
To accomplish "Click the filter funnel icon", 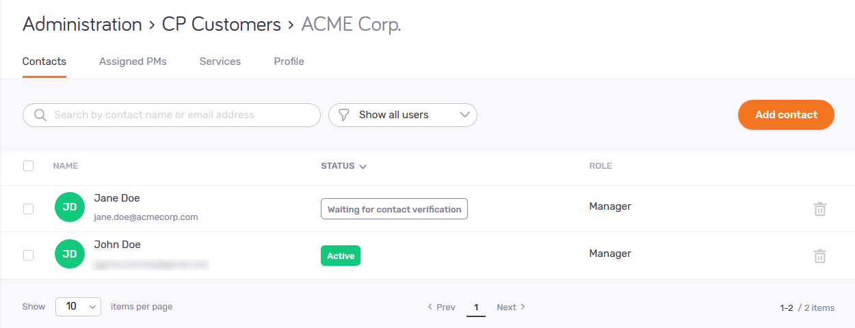I will pos(345,115).
